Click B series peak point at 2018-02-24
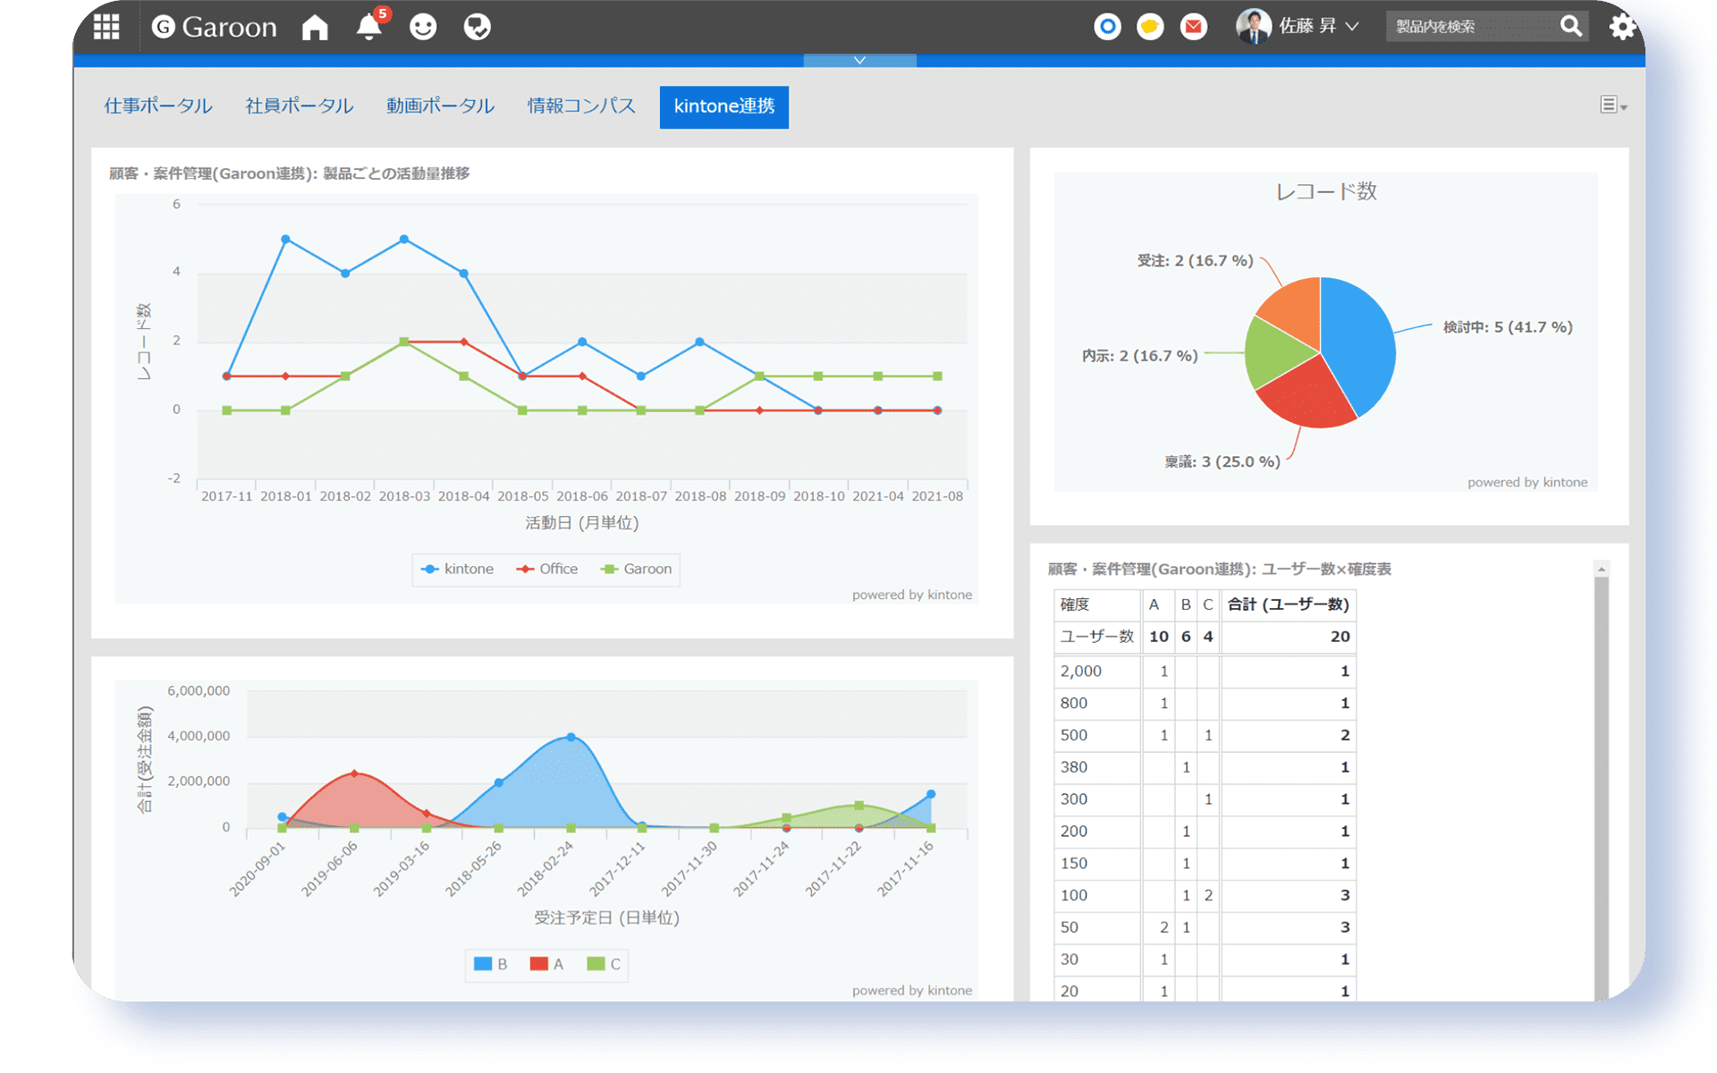This screenshot has height=1073, width=1717. coord(571,738)
